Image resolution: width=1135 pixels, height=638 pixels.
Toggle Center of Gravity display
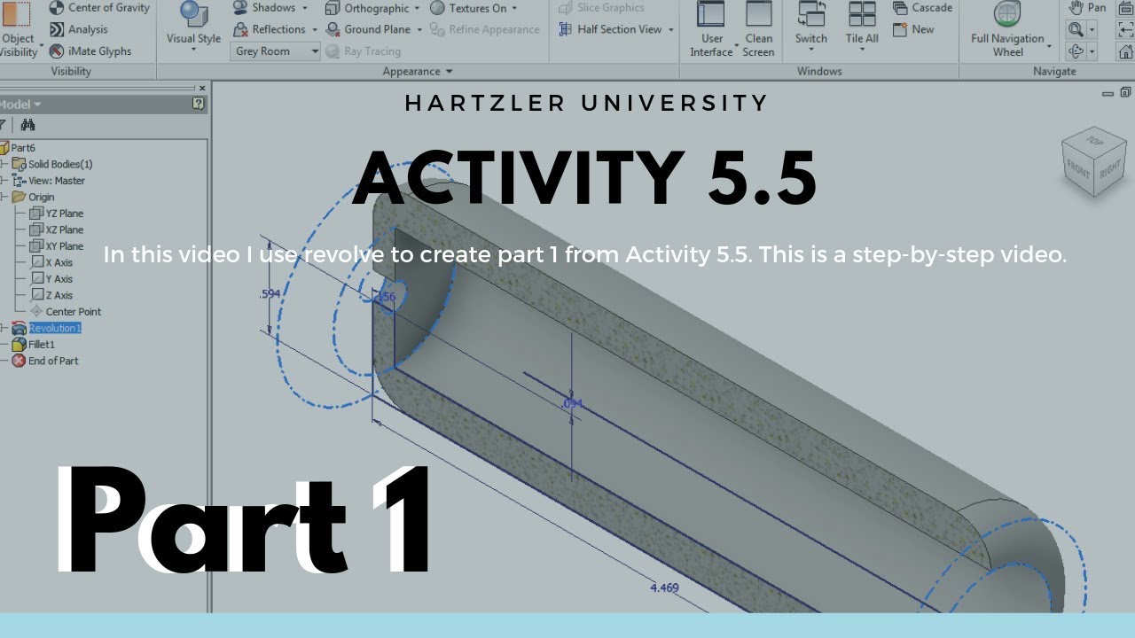click(x=98, y=8)
